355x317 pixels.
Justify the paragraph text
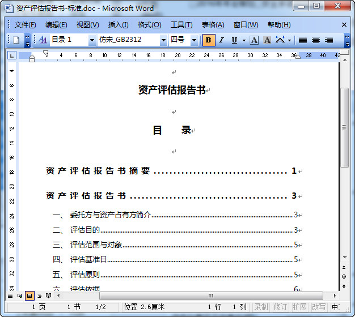point(303,40)
